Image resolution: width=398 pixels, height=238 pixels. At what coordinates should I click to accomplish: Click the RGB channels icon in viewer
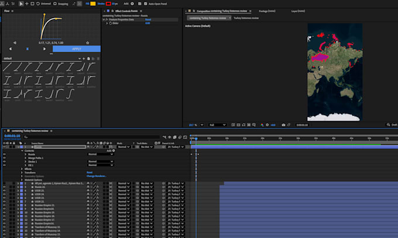pyautogui.click(x=262, y=125)
